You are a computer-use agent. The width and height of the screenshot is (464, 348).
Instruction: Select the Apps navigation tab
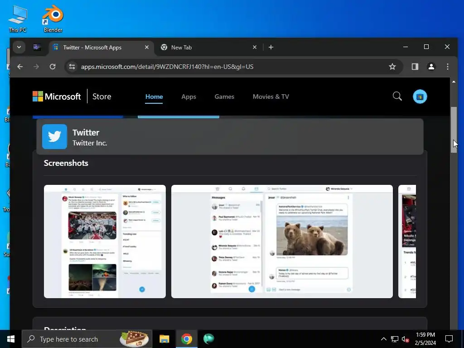[x=189, y=97]
